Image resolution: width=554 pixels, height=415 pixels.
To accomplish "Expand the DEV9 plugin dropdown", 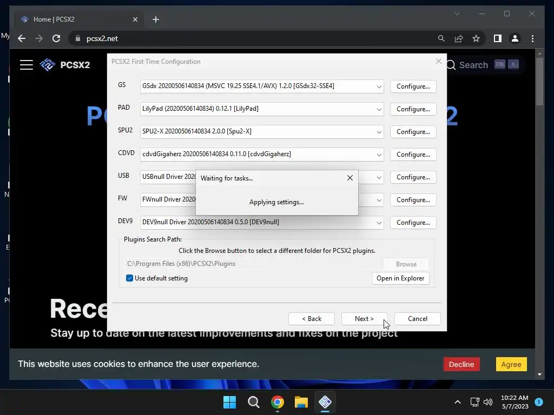I will tap(379, 223).
